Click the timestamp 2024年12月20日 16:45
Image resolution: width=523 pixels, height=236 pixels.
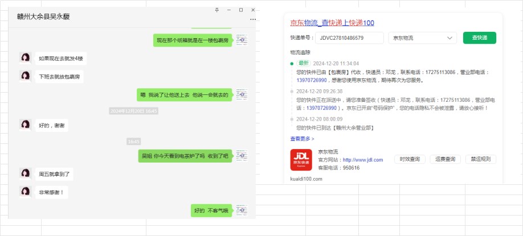pyautogui.click(x=134, y=111)
